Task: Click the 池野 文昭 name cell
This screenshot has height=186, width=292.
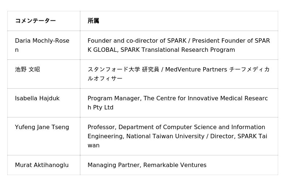Action: 27,69
